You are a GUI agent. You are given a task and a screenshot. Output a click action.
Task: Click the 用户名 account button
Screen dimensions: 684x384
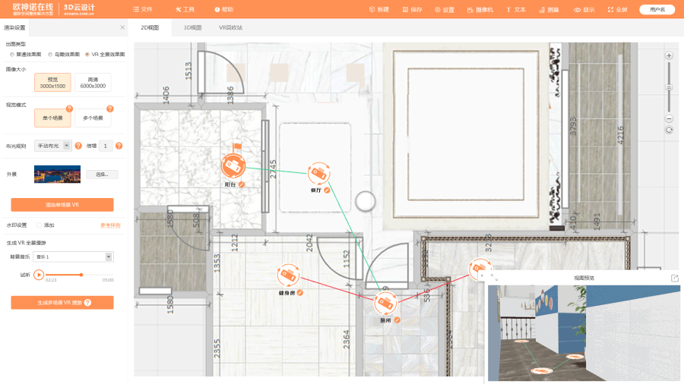click(x=657, y=10)
